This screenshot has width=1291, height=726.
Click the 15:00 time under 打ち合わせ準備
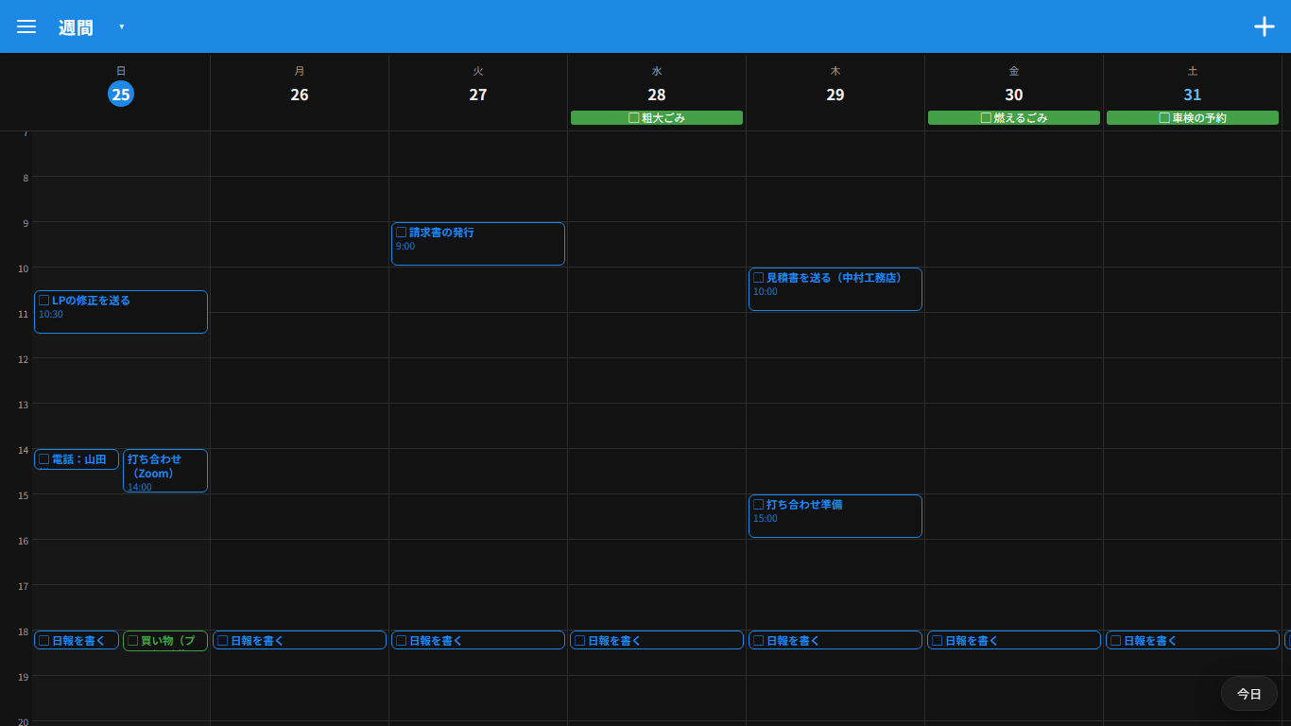pyautogui.click(x=766, y=519)
